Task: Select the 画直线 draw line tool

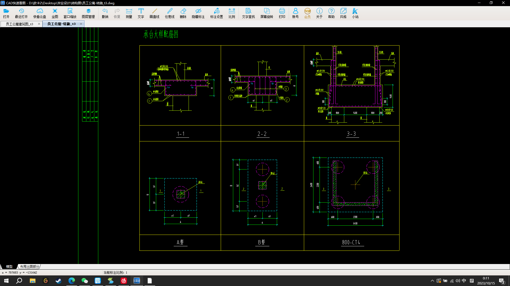Action: tap(154, 13)
